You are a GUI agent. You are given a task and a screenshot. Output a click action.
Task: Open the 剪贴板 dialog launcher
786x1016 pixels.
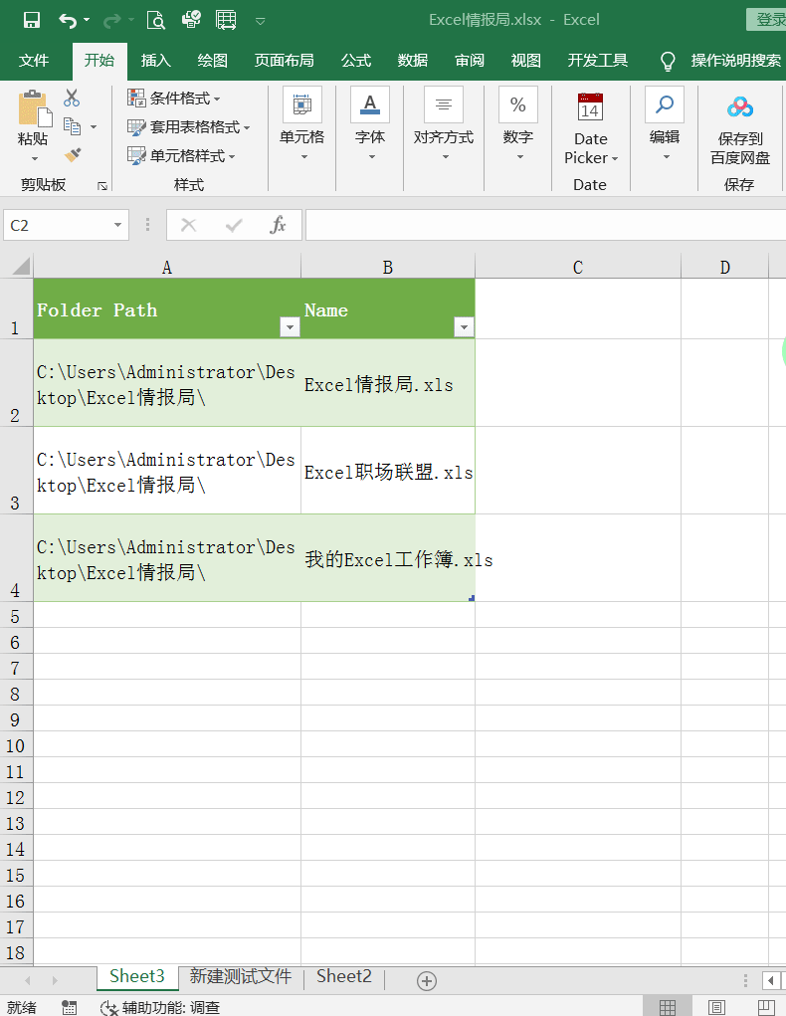pos(102,186)
